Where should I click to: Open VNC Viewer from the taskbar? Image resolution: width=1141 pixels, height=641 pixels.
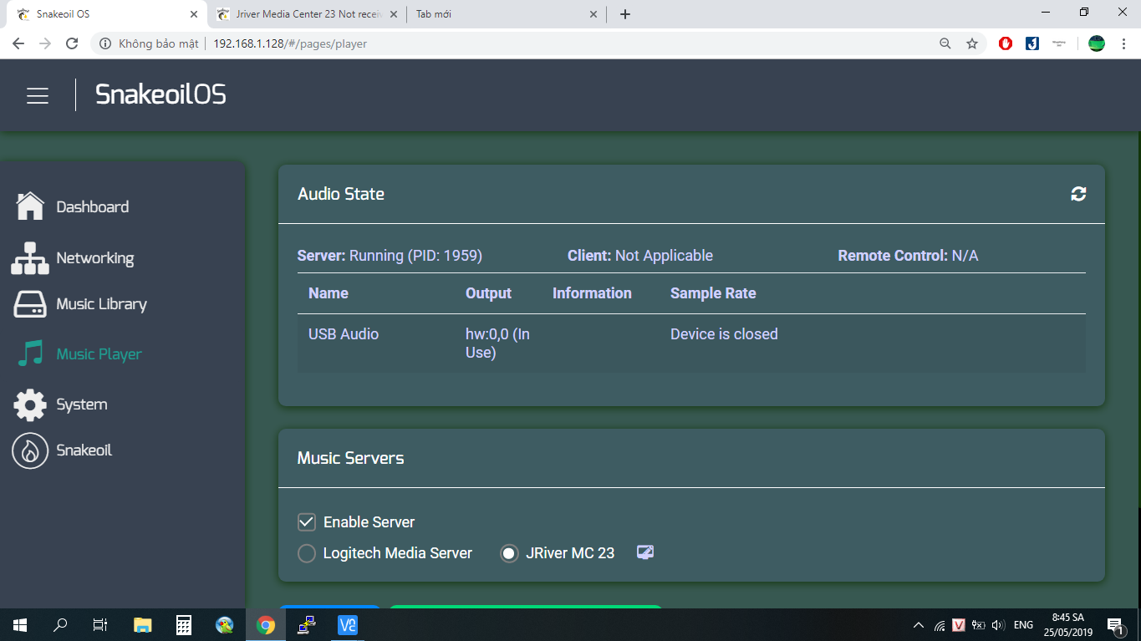point(348,624)
